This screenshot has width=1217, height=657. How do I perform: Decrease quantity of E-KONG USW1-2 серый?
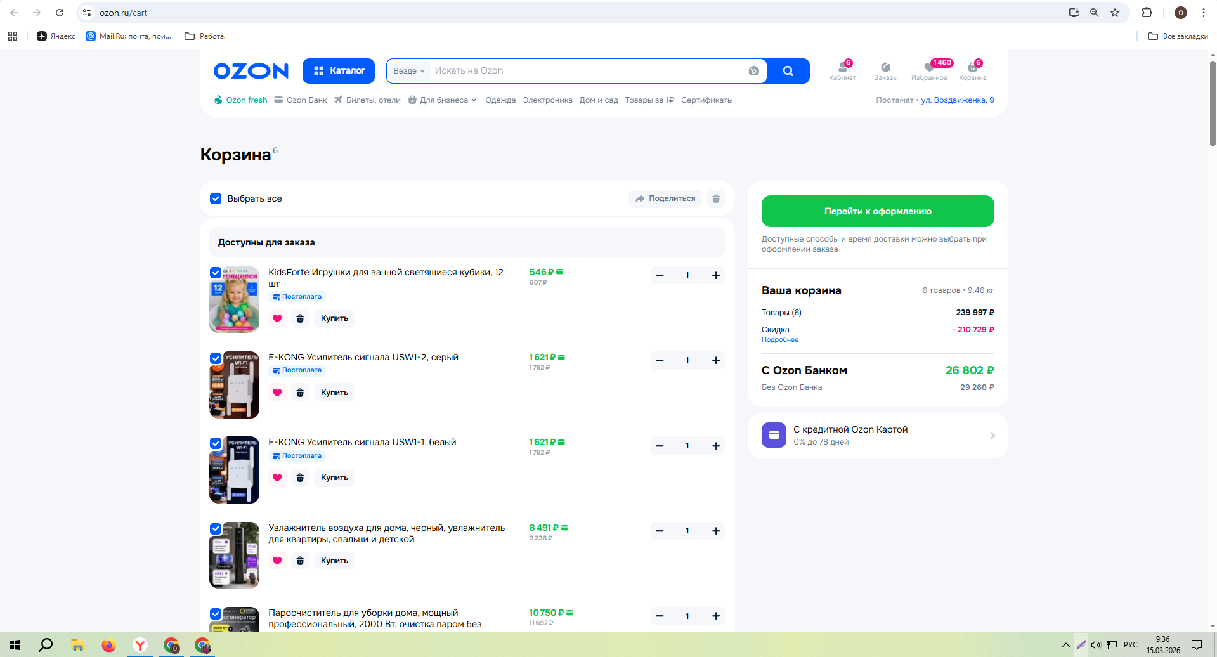660,360
